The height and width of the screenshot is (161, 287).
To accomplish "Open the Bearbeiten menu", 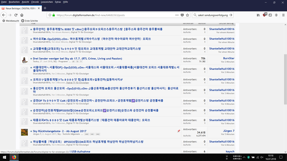I will point(14,2).
